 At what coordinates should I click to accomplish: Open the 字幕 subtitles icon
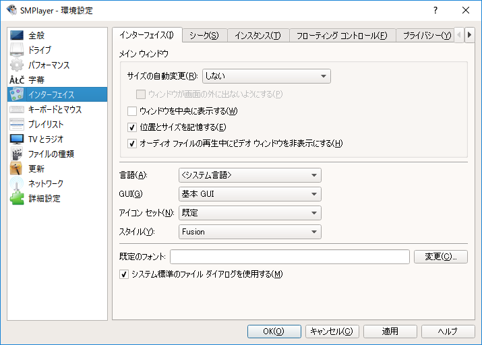(17, 80)
